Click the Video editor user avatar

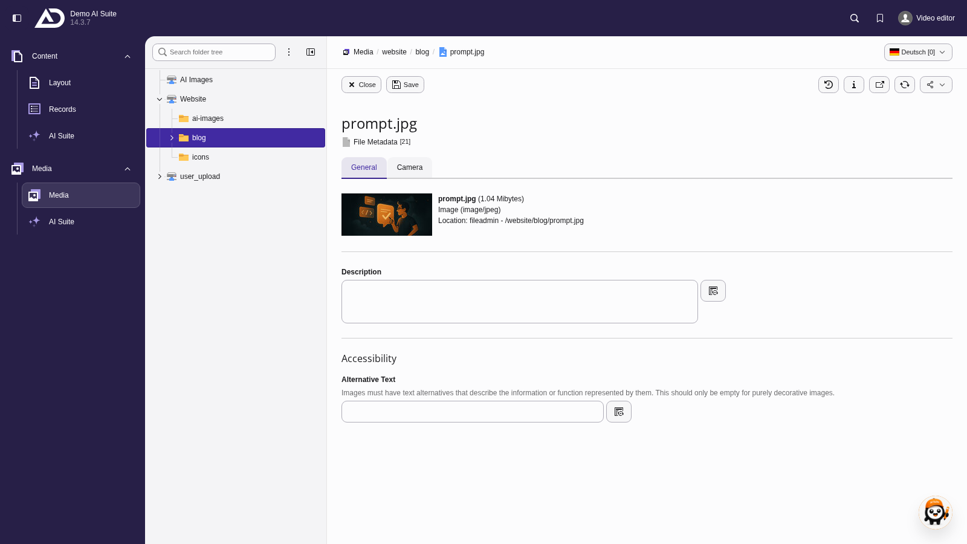[x=905, y=18]
